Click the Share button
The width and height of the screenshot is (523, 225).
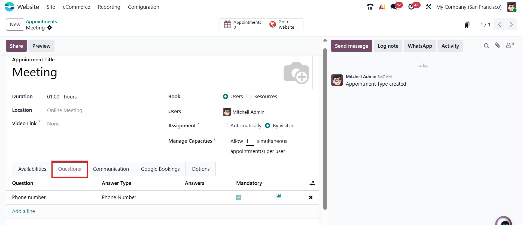(x=16, y=46)
